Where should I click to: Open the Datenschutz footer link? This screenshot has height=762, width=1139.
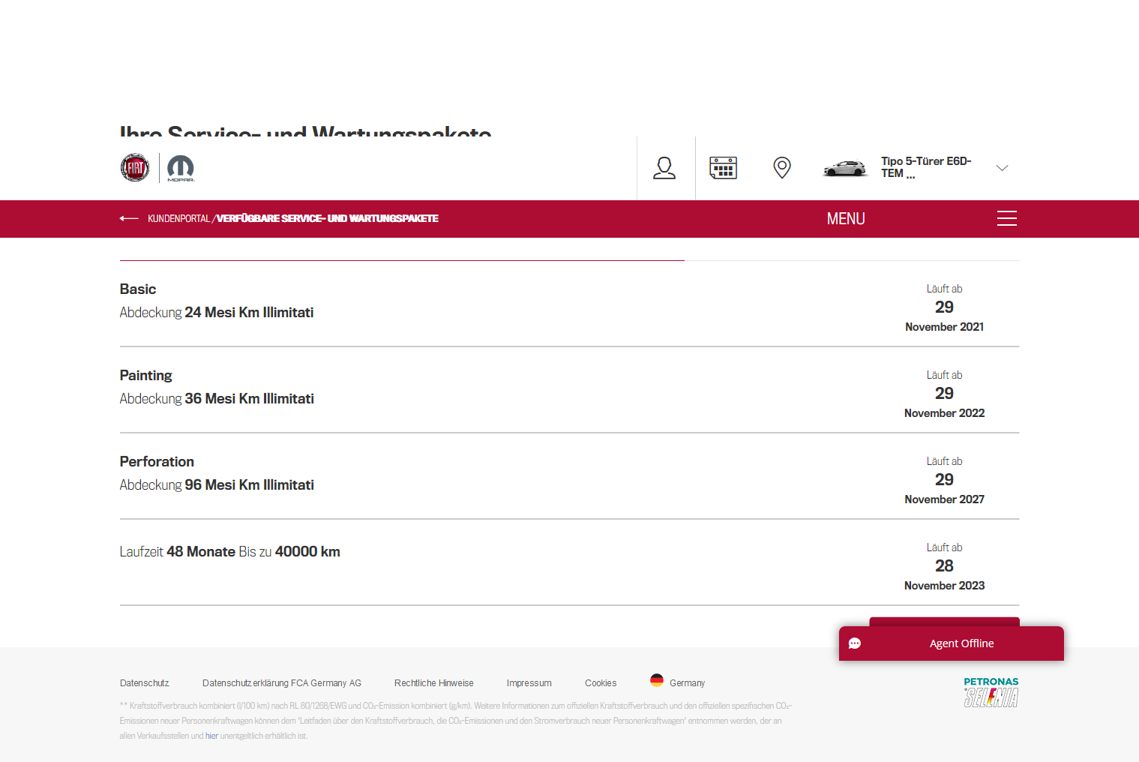click(145, 683)
